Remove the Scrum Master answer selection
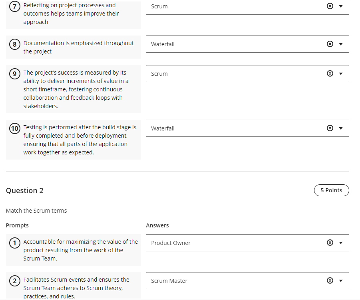 (x=330, y=280)
